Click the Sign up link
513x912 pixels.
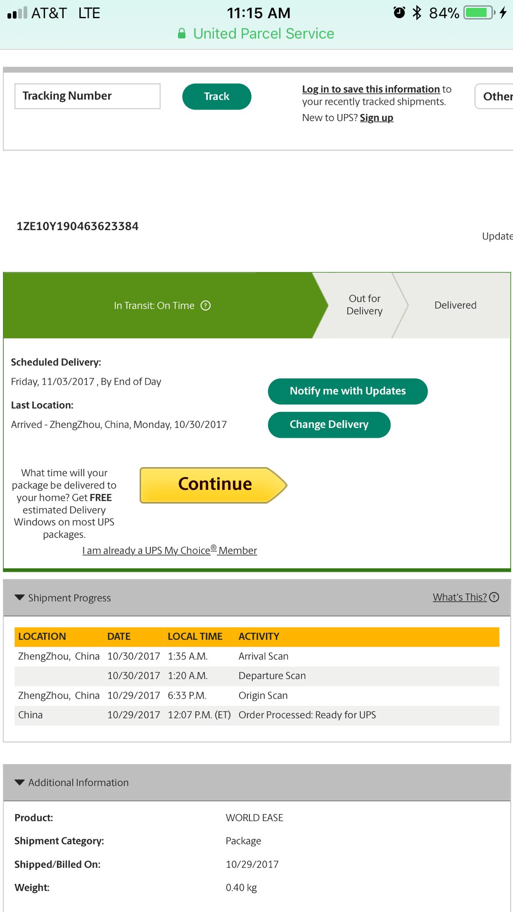click(376, 118)
